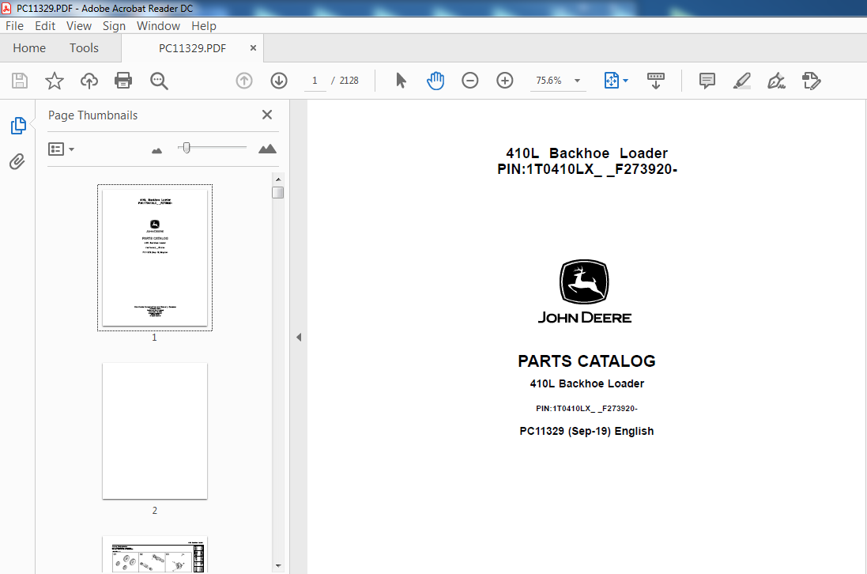Switch to the Home tab
The width and height of the screenshot is (867, 574).
pos(29,48)
